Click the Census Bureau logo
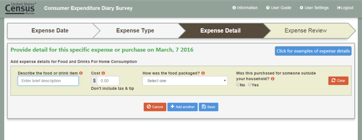Screen dimensions: 362x140 click(x=20, y=8)
